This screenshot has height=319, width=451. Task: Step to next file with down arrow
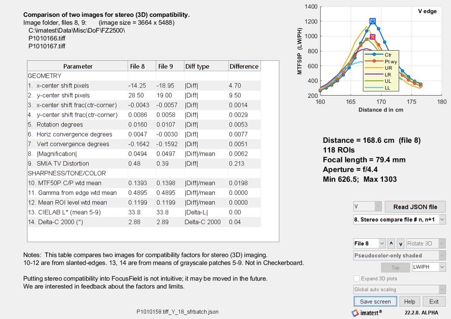(401, 244)
